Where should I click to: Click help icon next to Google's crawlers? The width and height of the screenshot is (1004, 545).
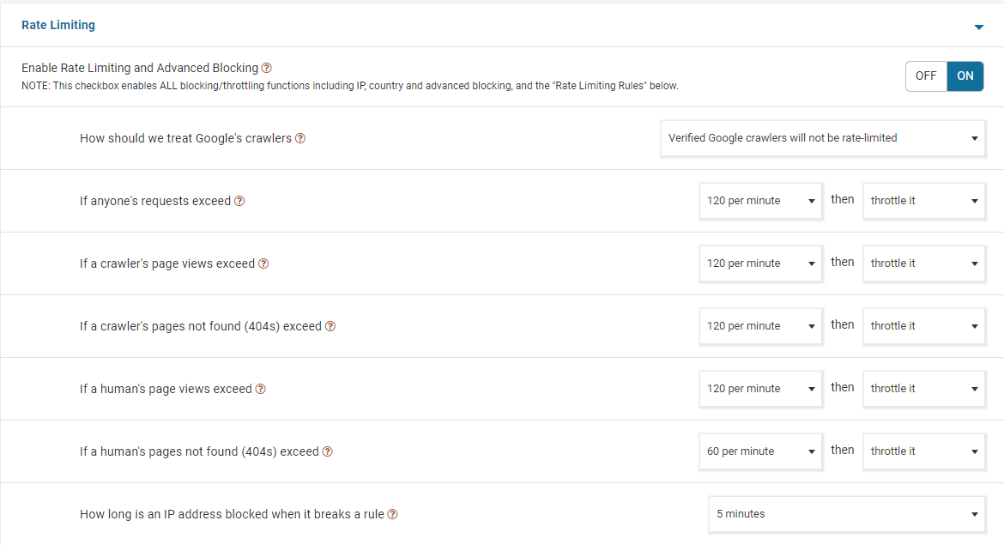[x=300, y=138]
